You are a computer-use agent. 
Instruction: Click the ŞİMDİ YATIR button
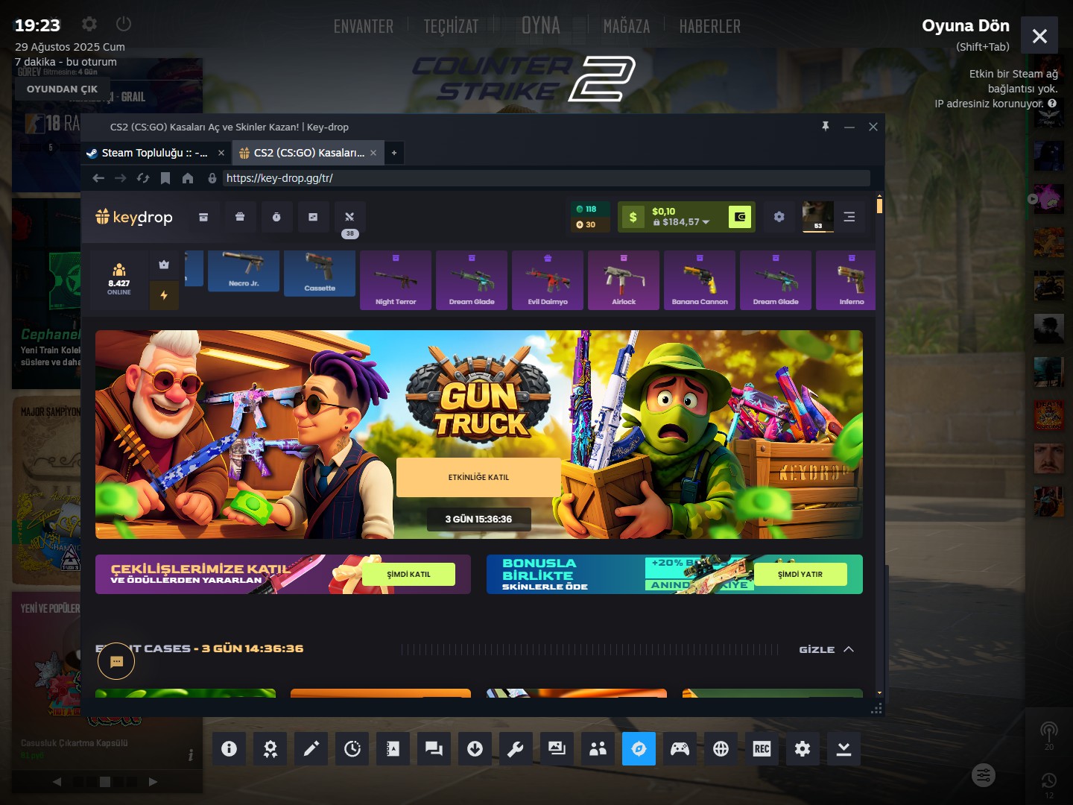coord(800,574)
